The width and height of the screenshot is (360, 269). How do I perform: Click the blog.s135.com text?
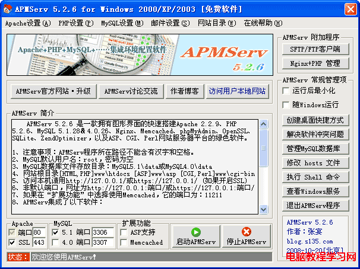click(x=310, y=242)
